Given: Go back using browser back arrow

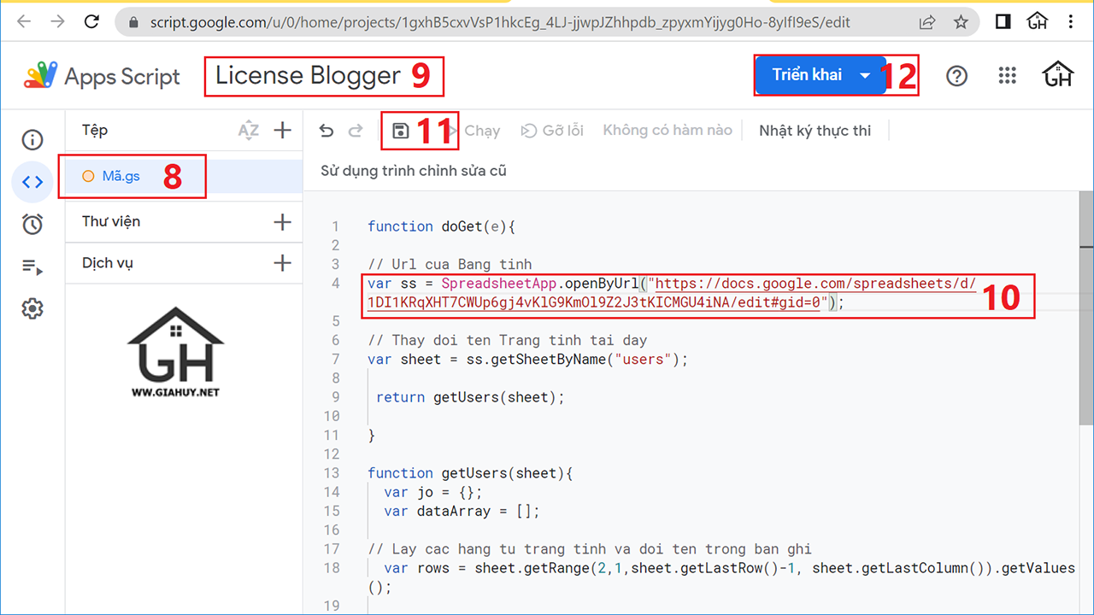Looking at the screenshot, I should coord(23,22).
